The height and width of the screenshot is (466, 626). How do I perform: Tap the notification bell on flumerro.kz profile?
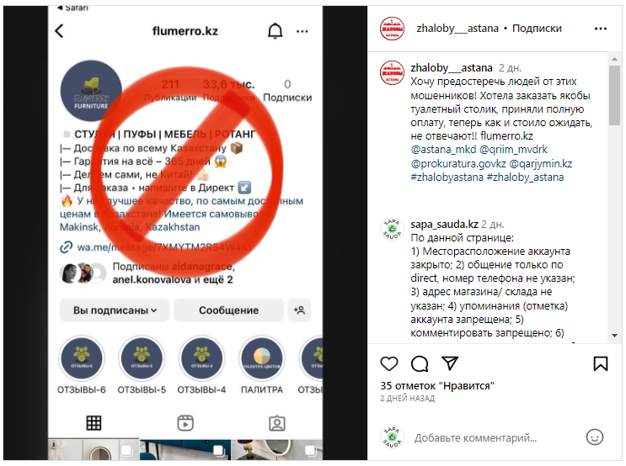(x=275, y=30)
